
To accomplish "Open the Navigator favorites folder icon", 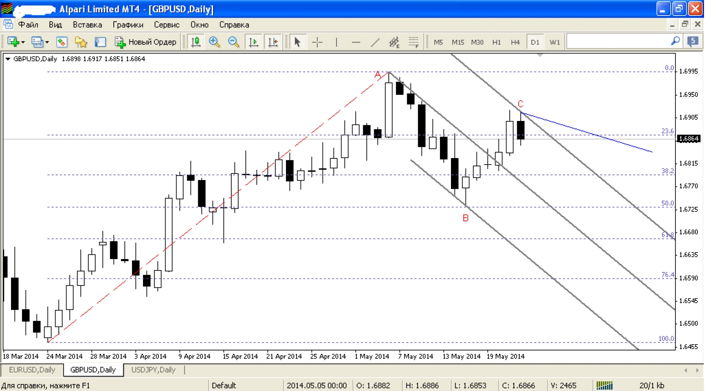I will click(x=81, y=42).
